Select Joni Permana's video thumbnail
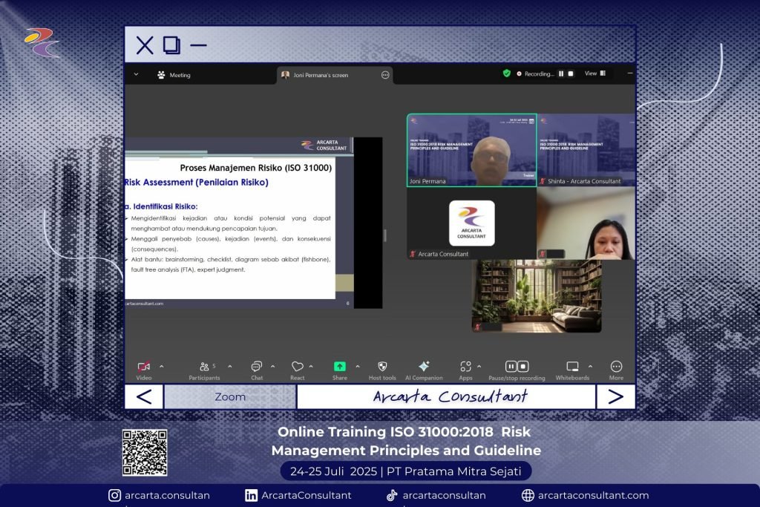 [x=471, y=150]
